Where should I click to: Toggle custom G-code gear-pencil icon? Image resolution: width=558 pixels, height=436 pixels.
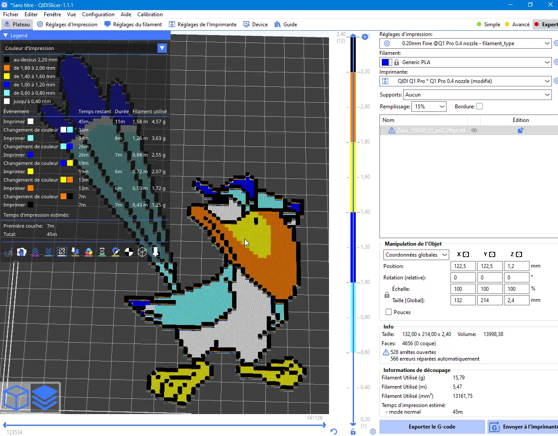click(x=116, y=252)
